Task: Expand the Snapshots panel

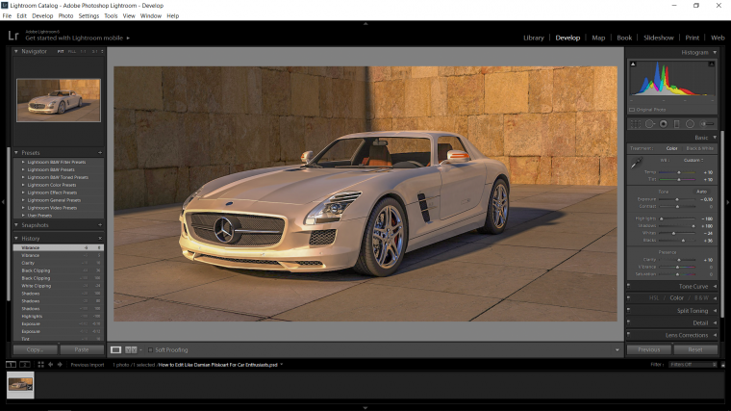Action: (x=16, y=225)
